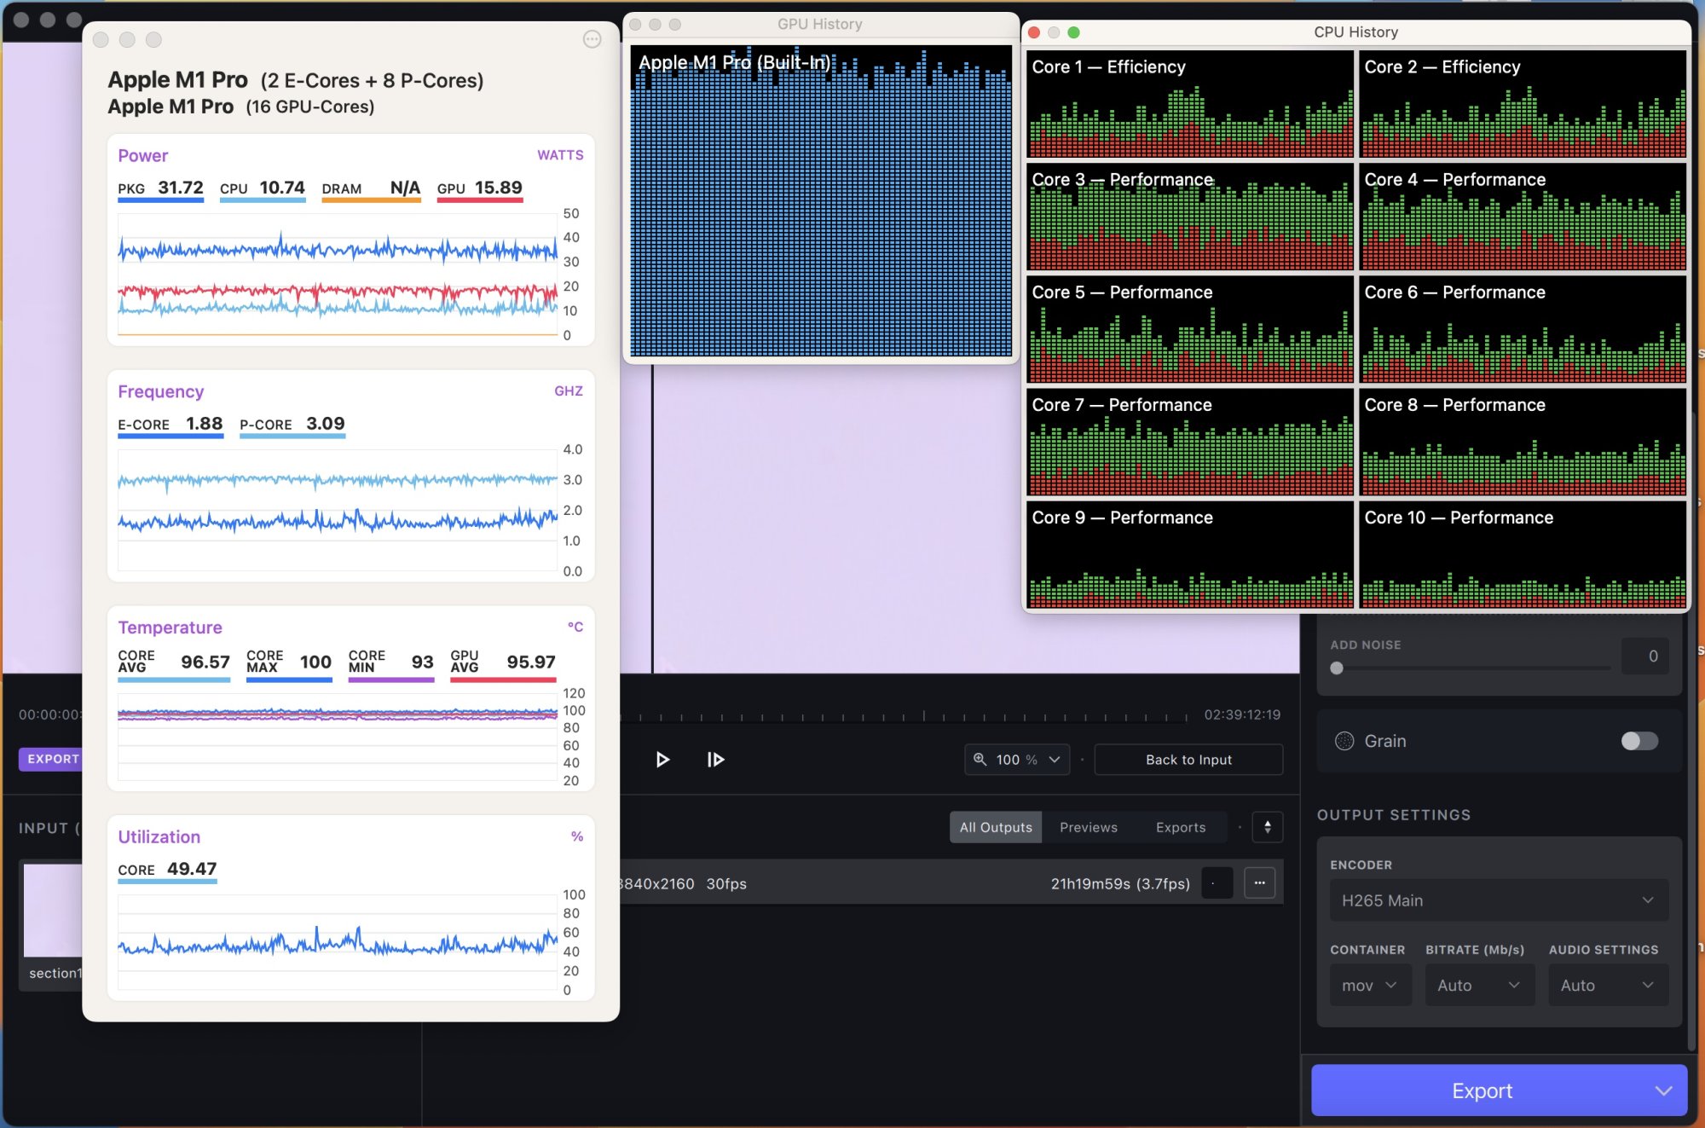Click the chevron arrow on the Export button
The width and height of the screenshot is (1705, 1128).
(x=1662, y=1090)
